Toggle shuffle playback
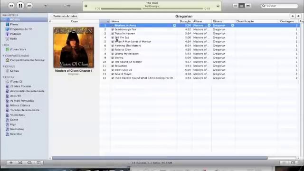This screenshot has height=171, width=304. click(x=20, y=163)
